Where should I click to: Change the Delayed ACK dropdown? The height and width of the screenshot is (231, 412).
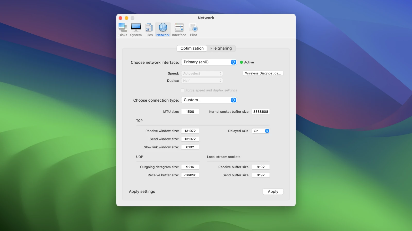pos(261,131)
